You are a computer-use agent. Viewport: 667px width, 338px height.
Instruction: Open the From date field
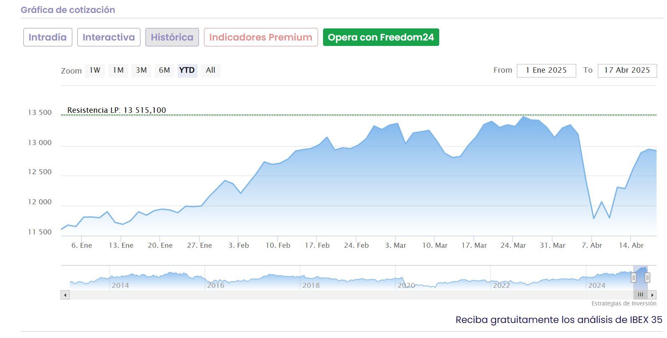click(x=546, y=70)
